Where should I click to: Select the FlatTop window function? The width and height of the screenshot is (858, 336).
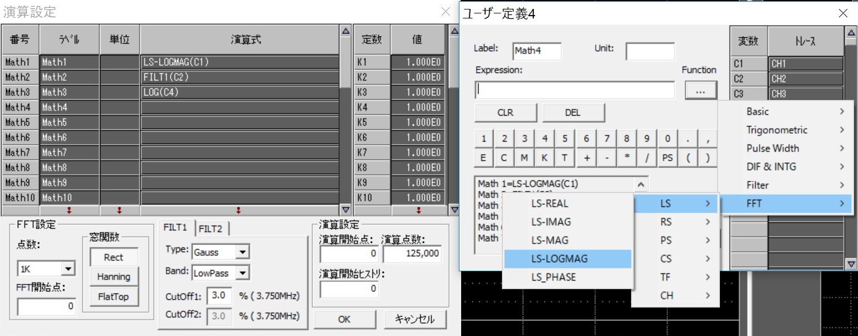pos(113,297)
